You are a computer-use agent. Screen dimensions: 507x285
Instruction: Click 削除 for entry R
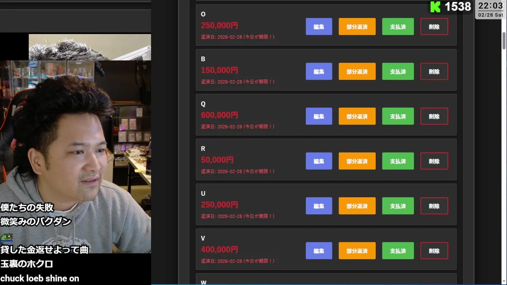pos(434,161)
